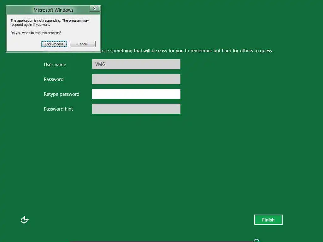
Task: Focus the Password input field
Action: pos(136,79)
